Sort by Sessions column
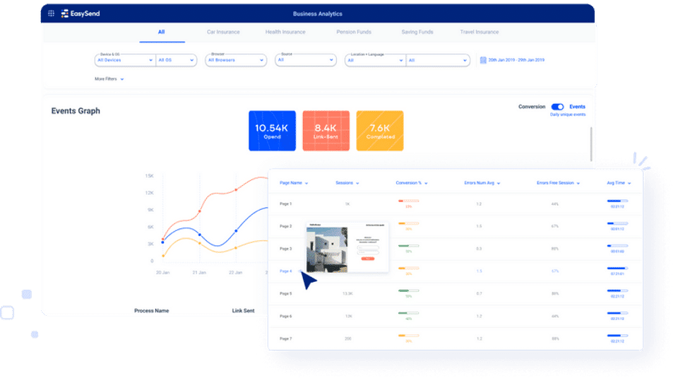The height and width of the screenshot is (383, 678). click(x=347, y=183)
